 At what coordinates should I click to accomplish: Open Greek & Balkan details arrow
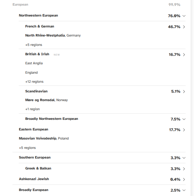184,169
